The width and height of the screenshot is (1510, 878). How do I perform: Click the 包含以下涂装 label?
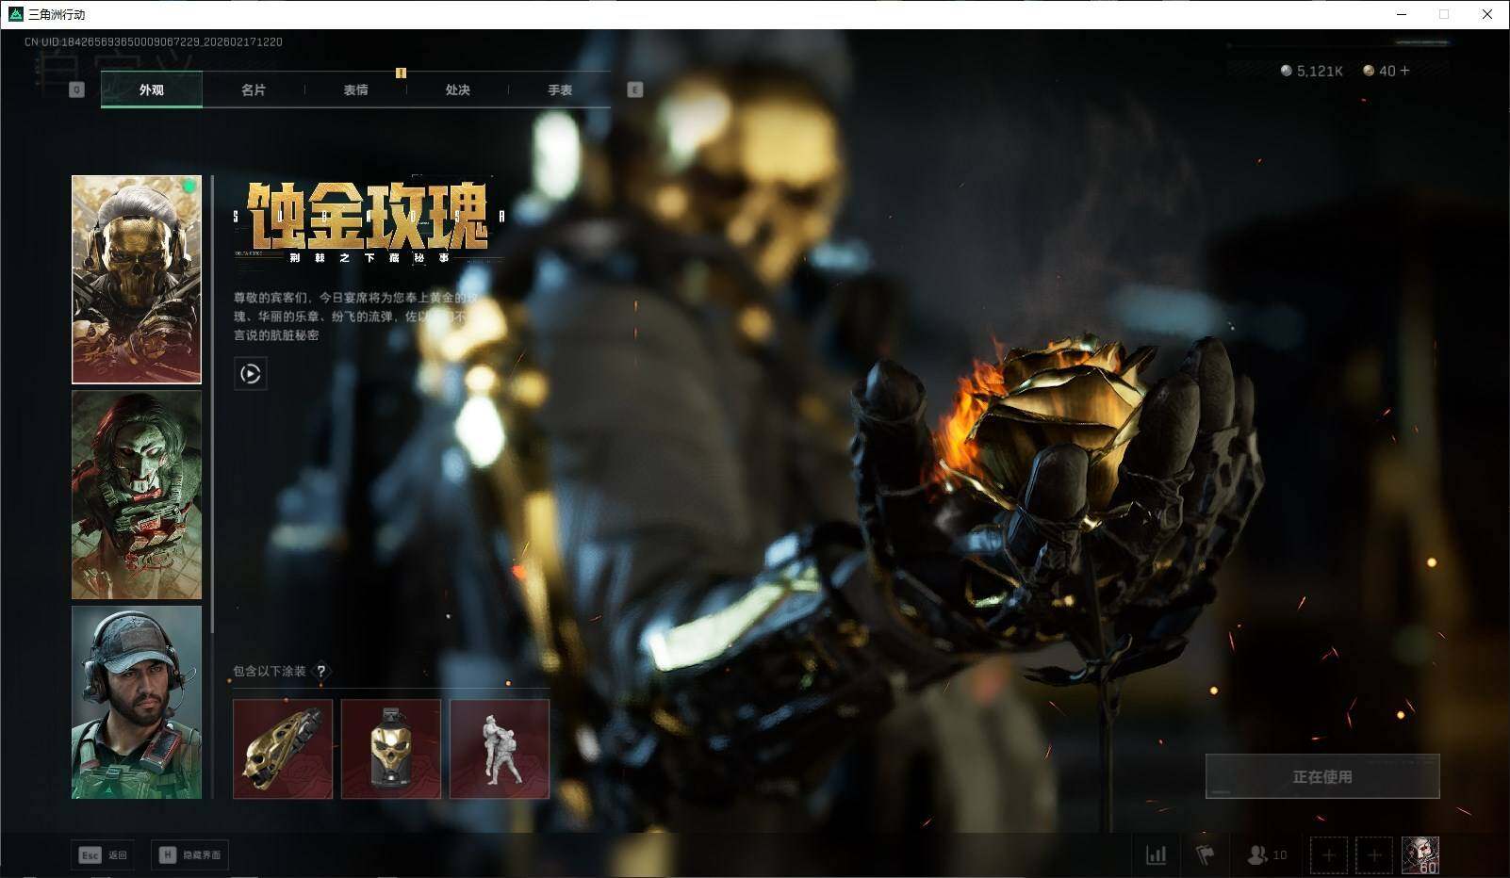270,671
